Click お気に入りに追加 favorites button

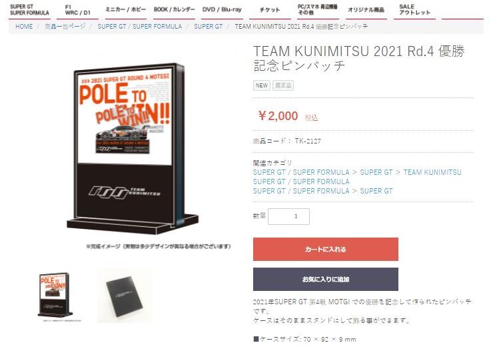click(x=325, y=280)
